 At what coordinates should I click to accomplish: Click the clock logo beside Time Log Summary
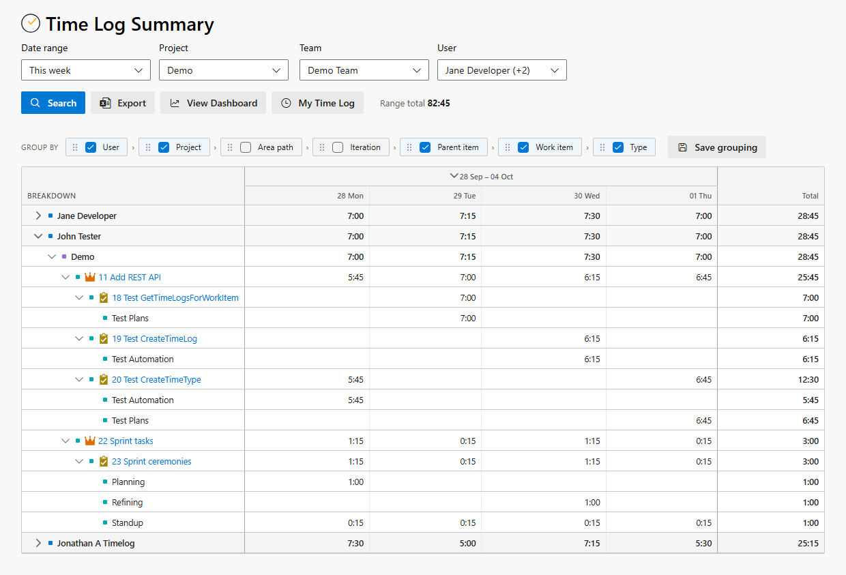click(31, 24)
